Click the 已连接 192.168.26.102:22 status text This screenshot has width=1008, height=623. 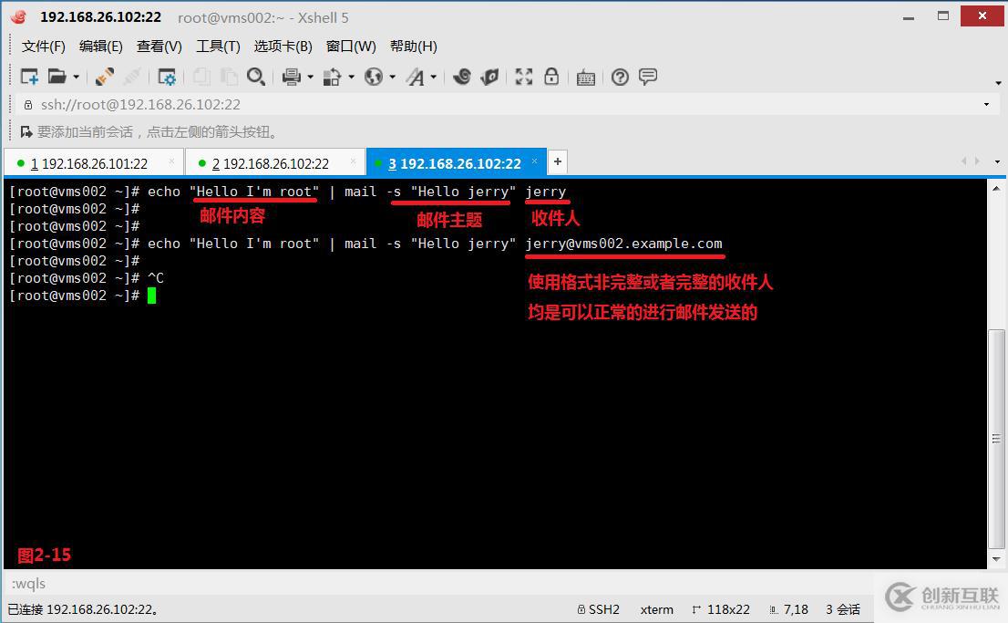coord(83,609)
